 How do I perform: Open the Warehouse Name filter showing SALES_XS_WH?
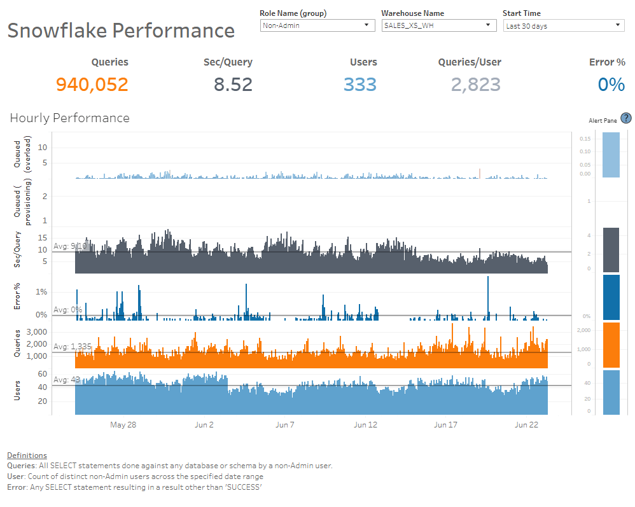click(439, 25)
